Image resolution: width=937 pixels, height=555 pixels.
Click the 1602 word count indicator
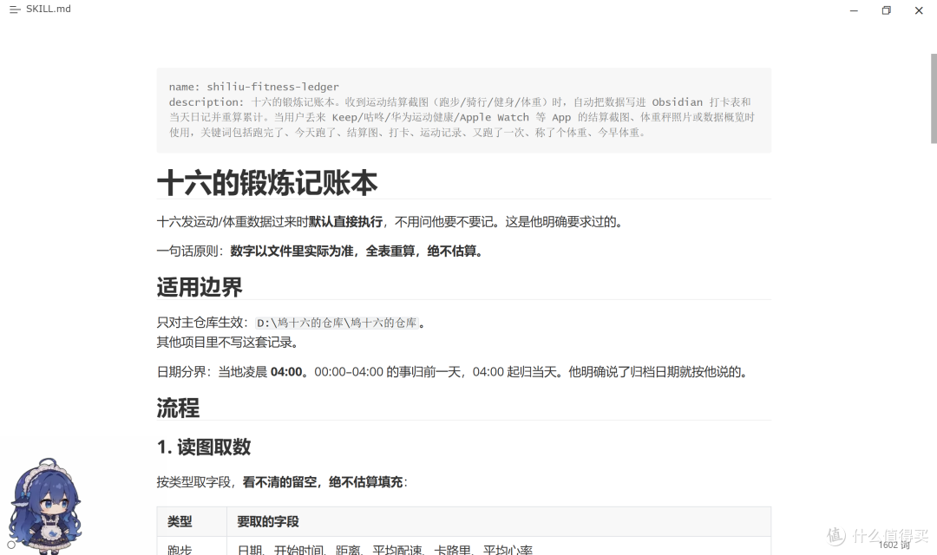(894, 545)
